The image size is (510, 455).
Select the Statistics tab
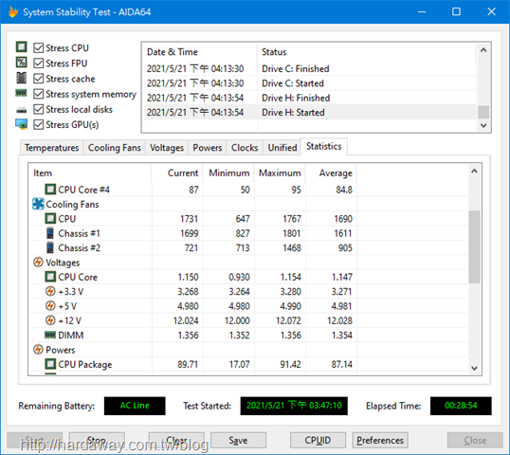[x=323, y=146]
